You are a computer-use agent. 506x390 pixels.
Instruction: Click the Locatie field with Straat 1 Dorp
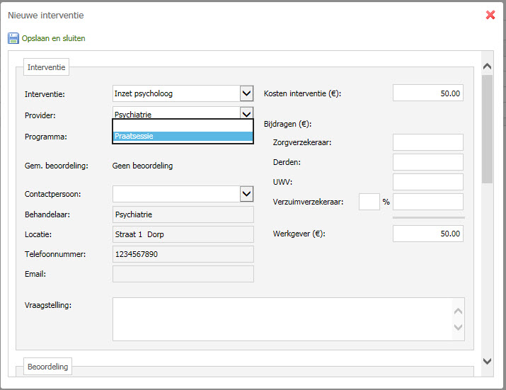(x=183, y=234)
